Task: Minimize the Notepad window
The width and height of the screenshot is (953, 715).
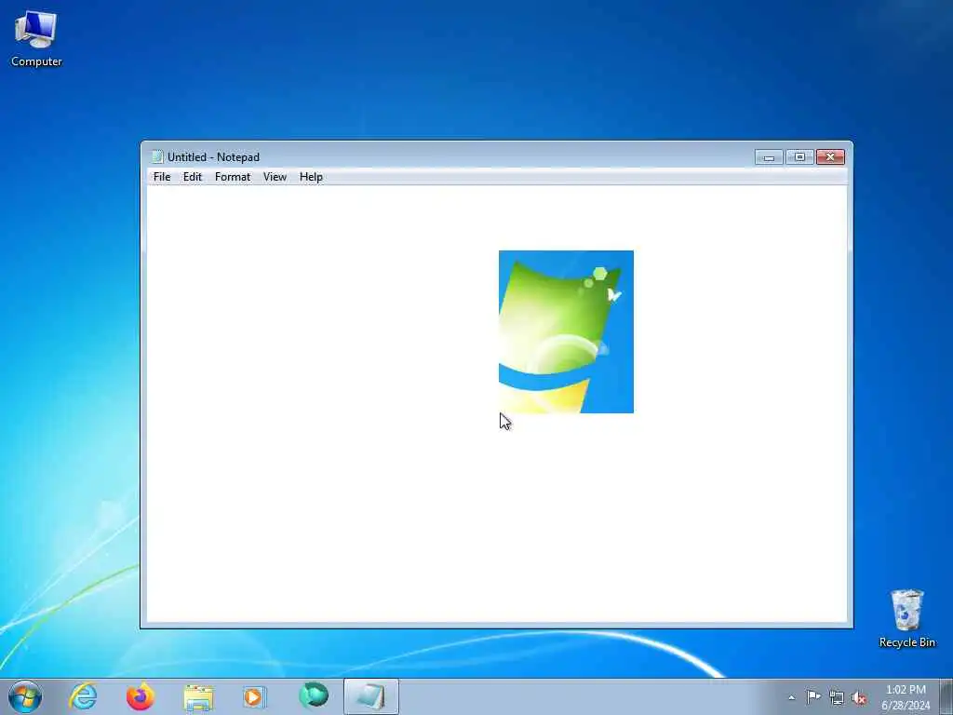Action: (768, 157)
